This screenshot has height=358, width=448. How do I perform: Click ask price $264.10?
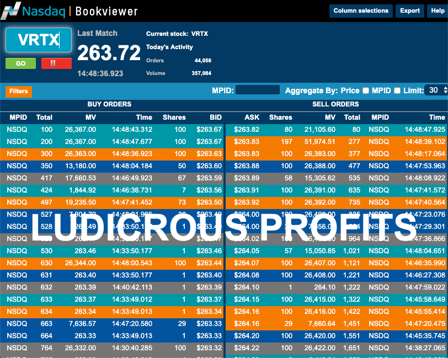pos(247,287)
